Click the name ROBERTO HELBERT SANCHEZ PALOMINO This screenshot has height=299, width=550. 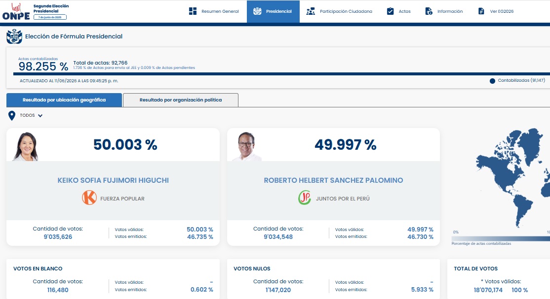click(x=334, y=180)
